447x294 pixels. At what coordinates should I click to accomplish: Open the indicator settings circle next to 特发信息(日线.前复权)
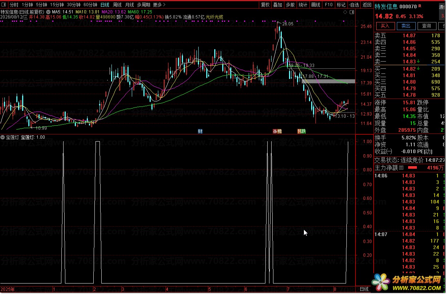click(48, 12)
